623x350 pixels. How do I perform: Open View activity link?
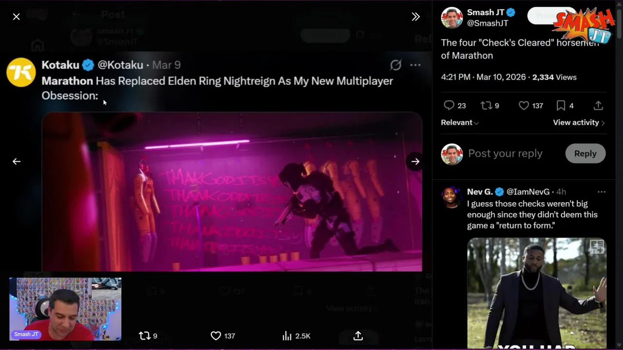578,122
